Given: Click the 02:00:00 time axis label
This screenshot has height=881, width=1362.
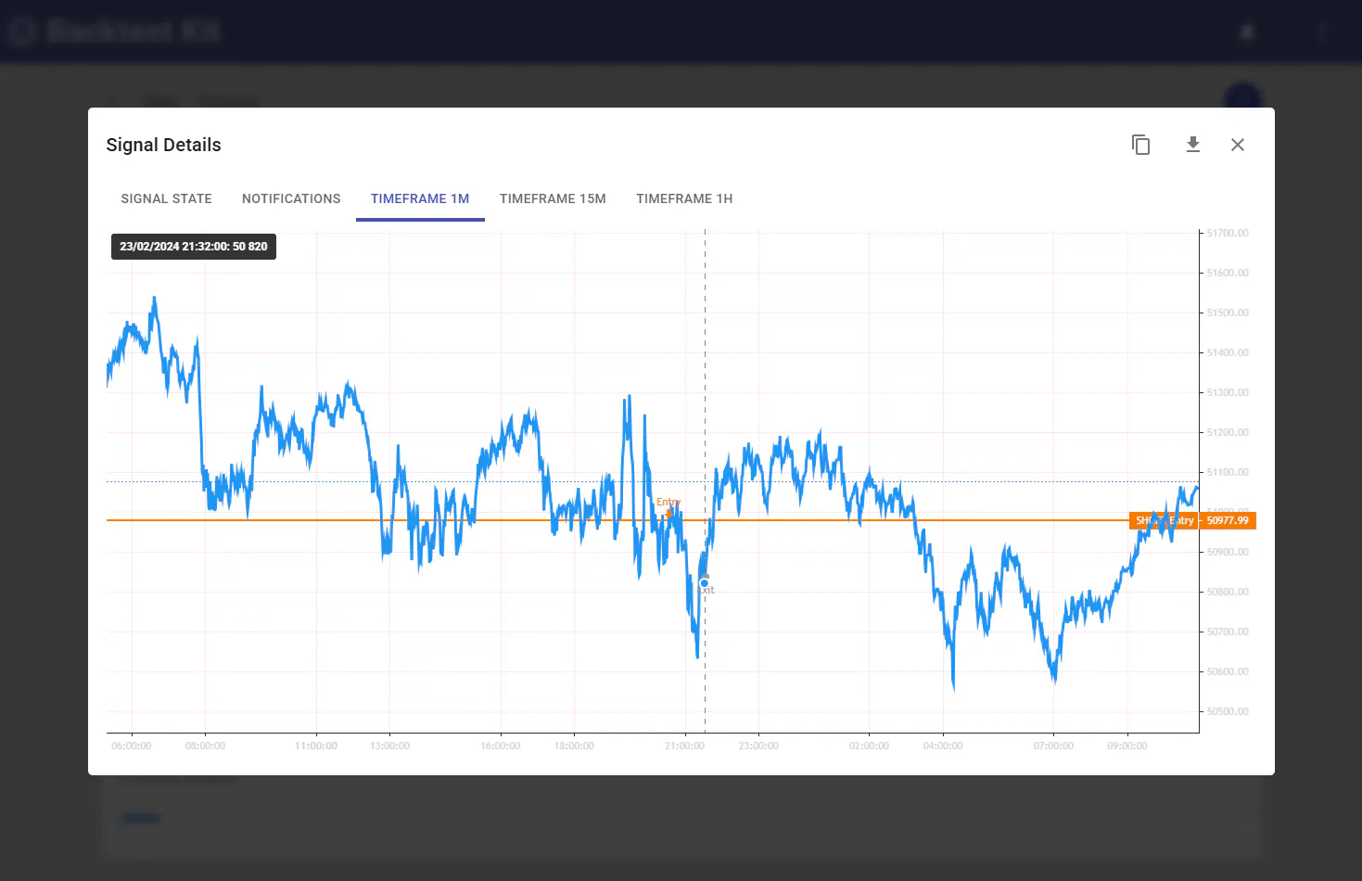Looking at the screenshot, I should (x=869, y=746).
